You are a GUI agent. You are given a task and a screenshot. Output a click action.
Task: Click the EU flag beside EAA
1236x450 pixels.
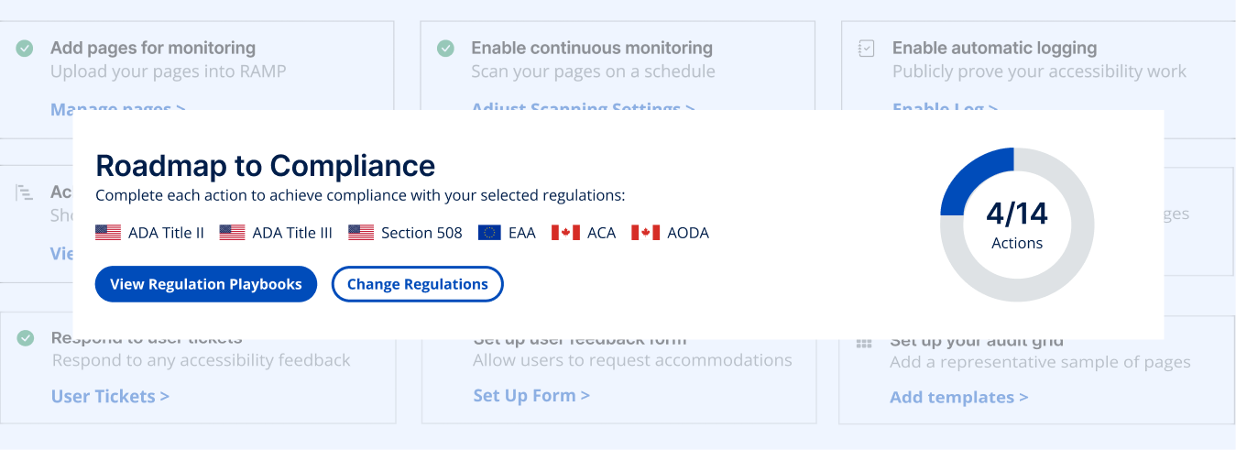pyautogui.click(x=489, y=233)
